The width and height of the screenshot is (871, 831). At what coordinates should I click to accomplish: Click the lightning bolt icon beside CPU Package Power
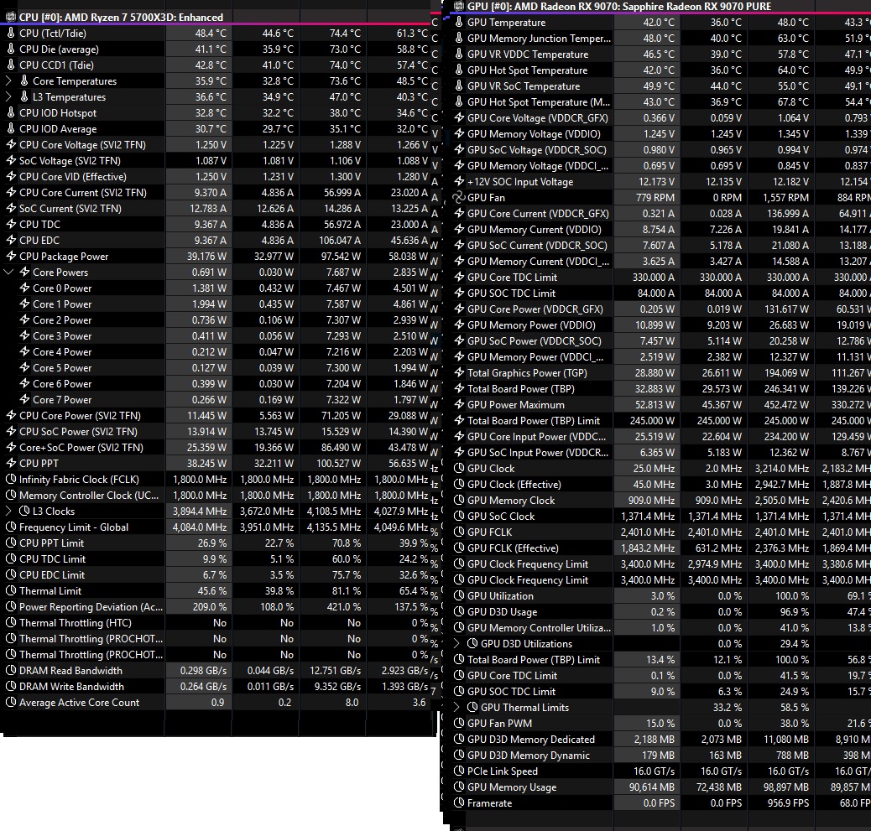(11, 257)
